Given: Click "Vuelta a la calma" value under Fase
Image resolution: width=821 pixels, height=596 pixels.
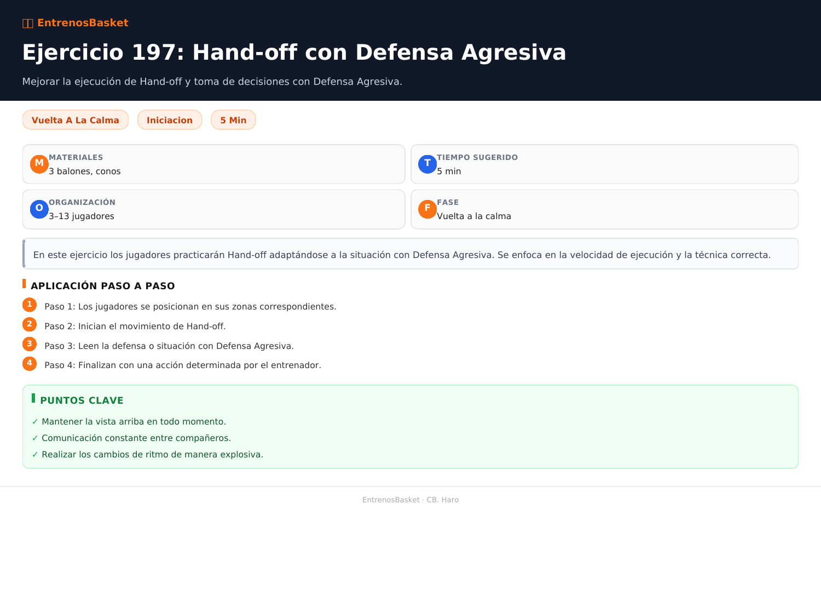Looking at the screenshot, I should point(474,216).
